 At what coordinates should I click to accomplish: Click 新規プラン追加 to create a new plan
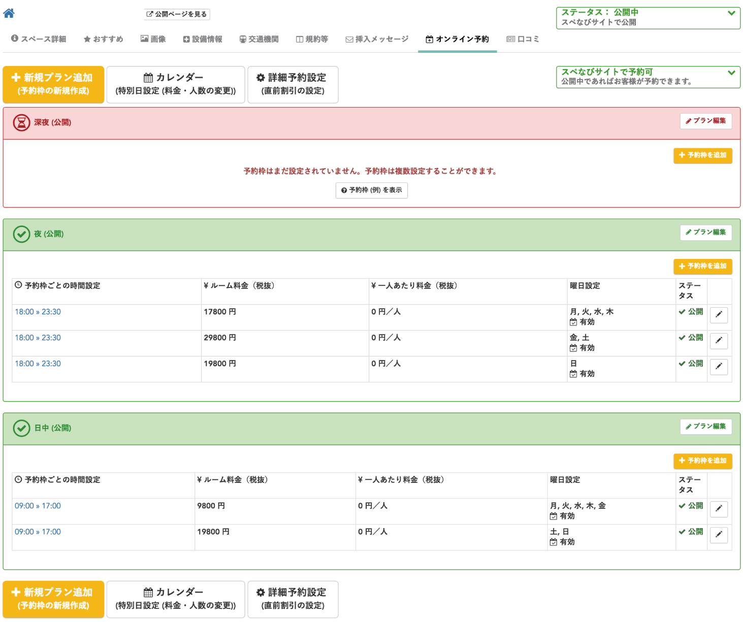point(53,84)
